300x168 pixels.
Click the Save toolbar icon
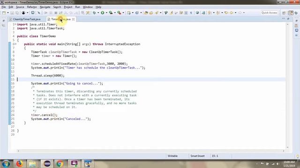(12, 13)
